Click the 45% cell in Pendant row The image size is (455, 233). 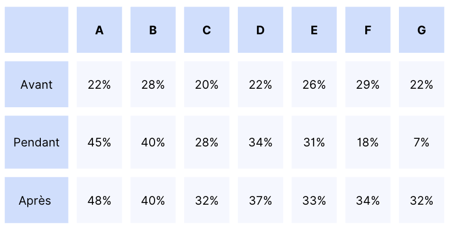point(99,142)
